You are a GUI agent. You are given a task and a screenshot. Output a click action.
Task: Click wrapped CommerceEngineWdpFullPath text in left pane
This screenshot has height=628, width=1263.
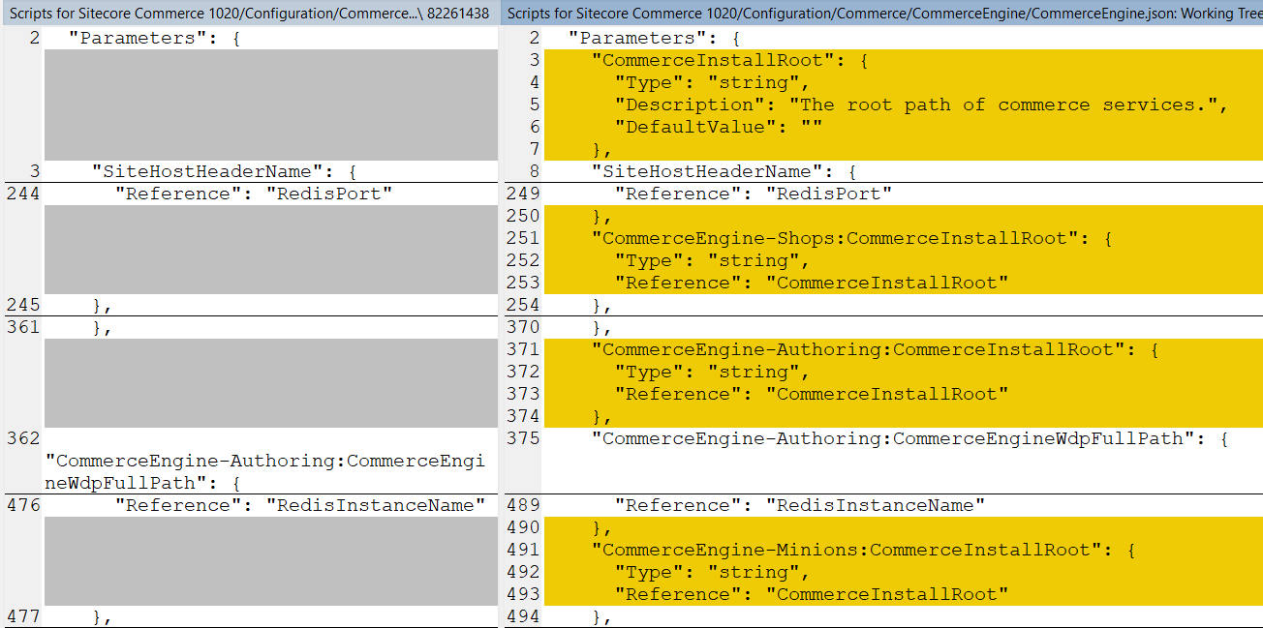(264, 471)
